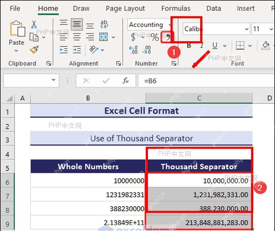Open Clipboard dialog launcher
Image resolution: width=275 pixels, height=231 pixels.
click(x=49, y=63)
